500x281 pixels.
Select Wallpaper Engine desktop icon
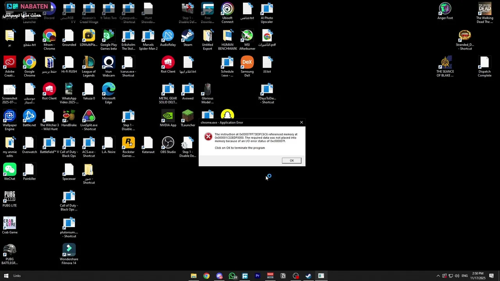click(10, 120)
